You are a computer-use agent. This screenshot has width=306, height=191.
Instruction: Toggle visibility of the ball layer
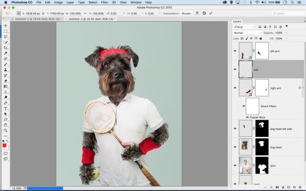point(235,69)
